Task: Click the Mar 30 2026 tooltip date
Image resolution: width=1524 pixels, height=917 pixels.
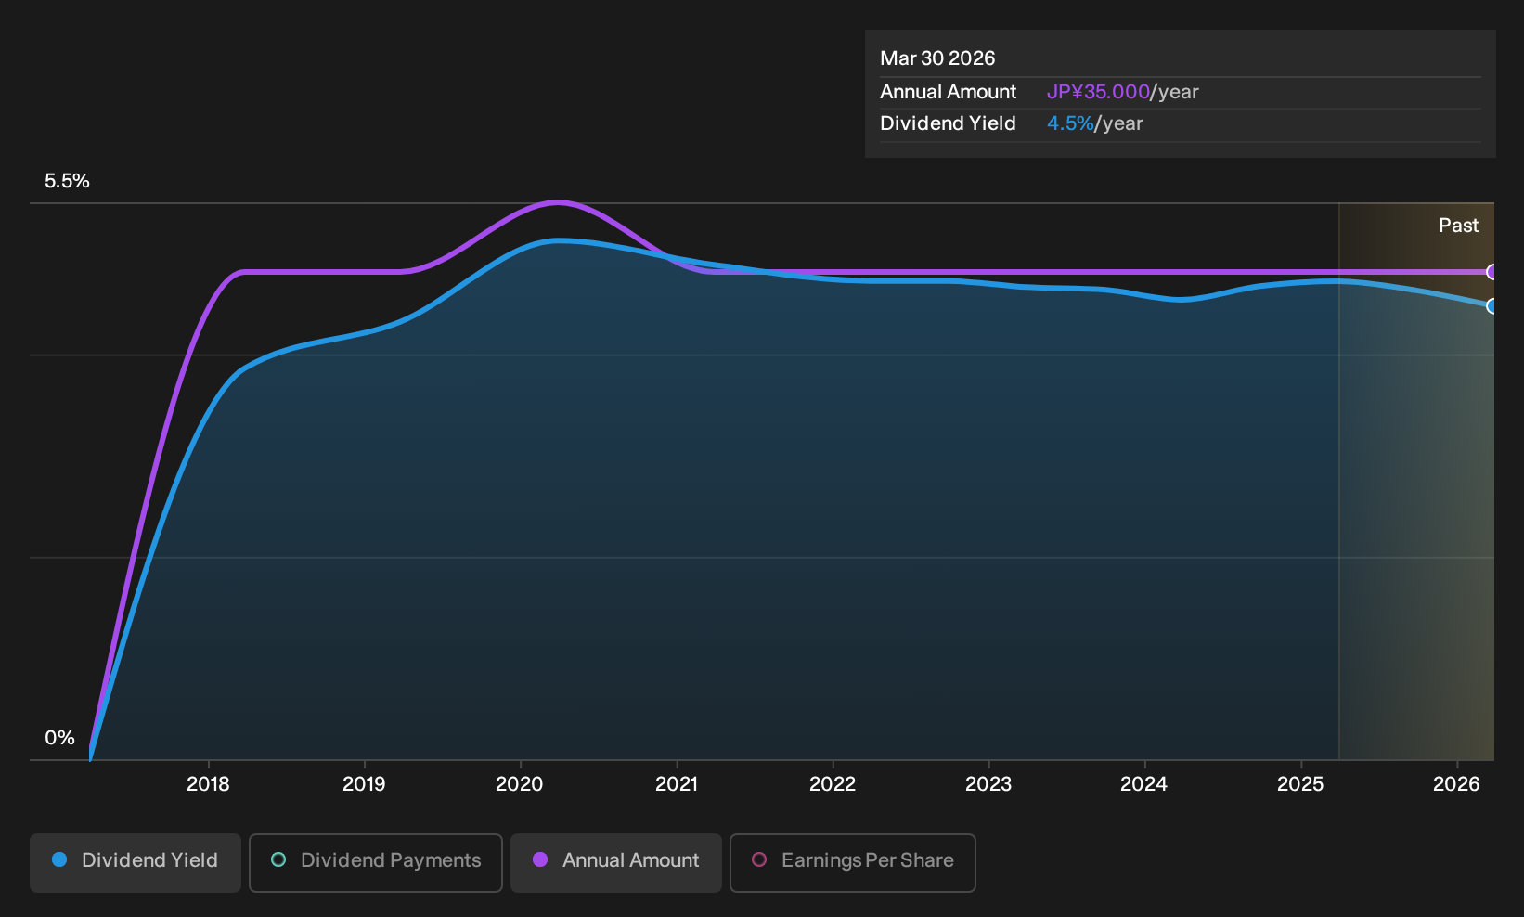Action: pyautogui.click(x=937, y=58)
